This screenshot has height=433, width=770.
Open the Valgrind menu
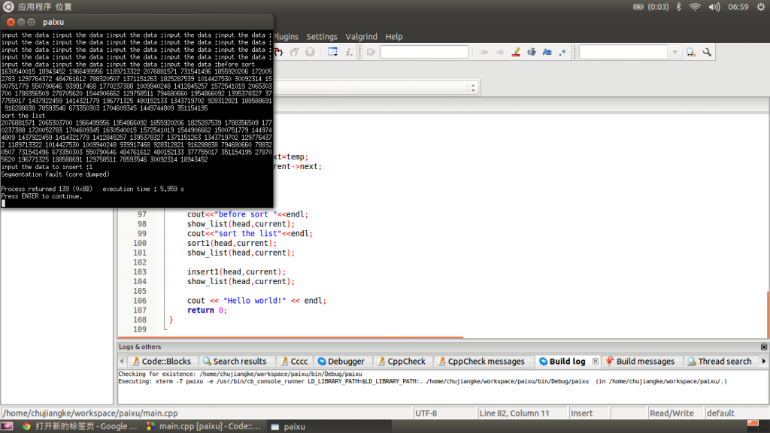[x=361, y=36]
